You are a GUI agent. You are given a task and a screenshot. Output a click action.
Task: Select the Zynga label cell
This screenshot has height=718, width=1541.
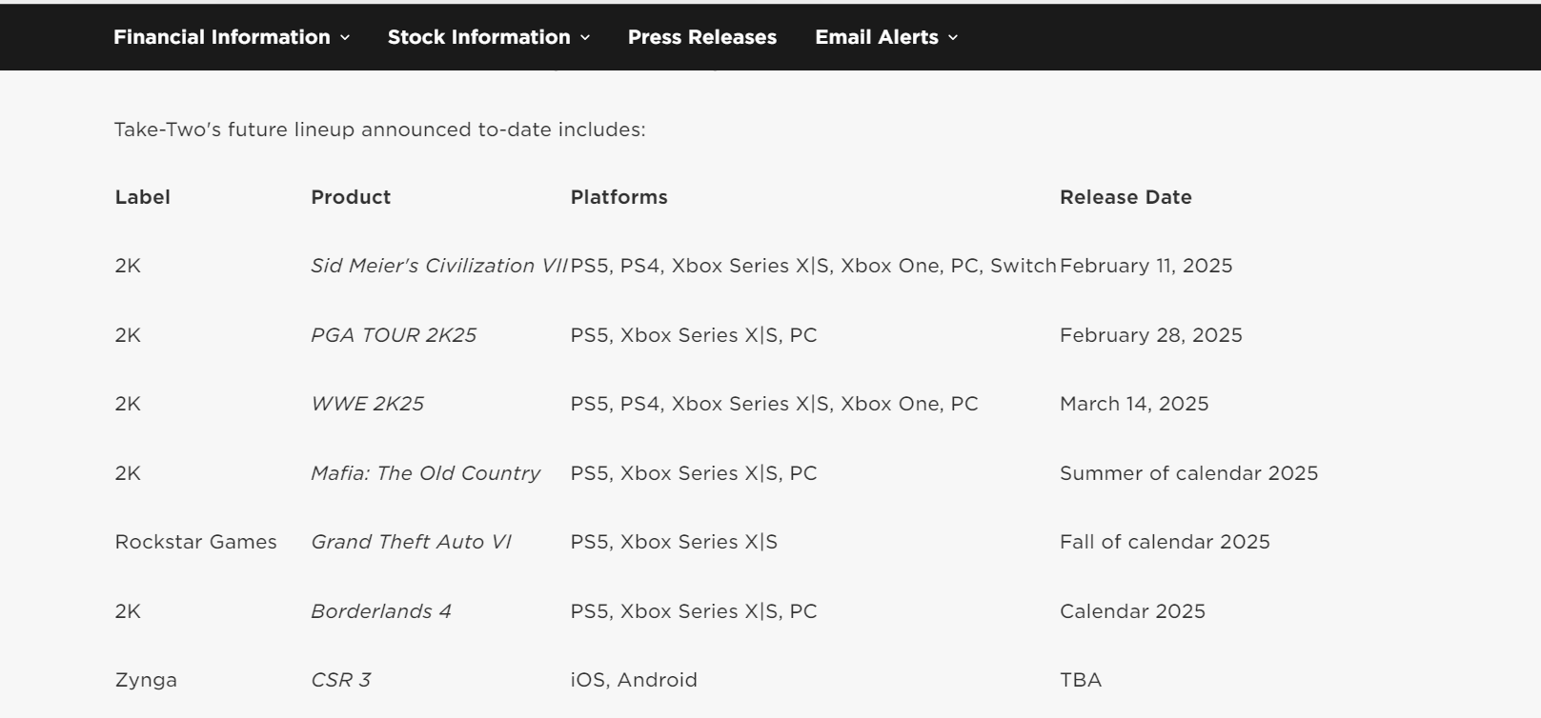[x=146, y=680]
